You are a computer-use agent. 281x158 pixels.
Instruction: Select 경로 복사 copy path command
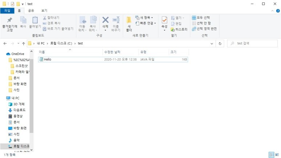52,23
